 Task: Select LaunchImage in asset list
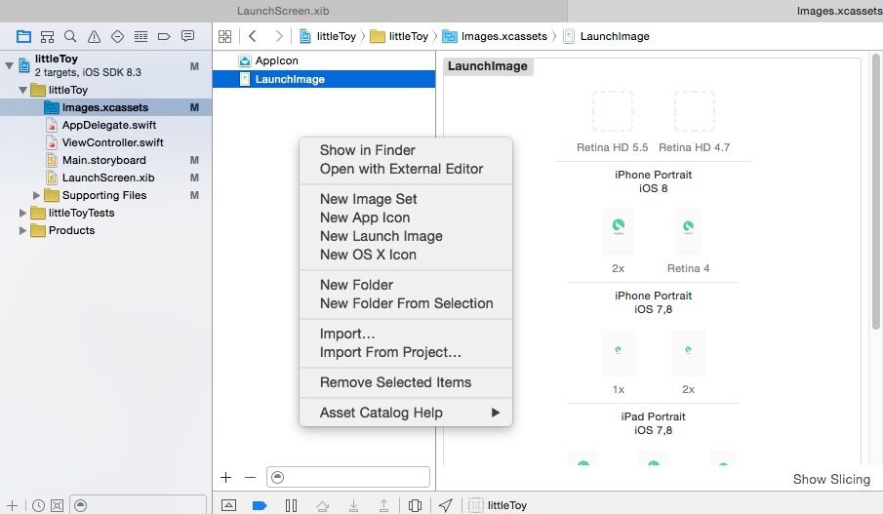[x=324, y=79]
